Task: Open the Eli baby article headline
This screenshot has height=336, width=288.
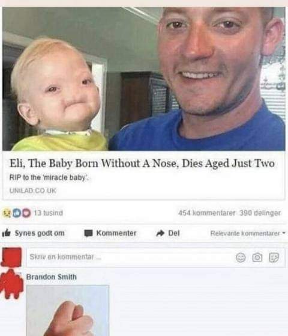Action: point(142,163)
